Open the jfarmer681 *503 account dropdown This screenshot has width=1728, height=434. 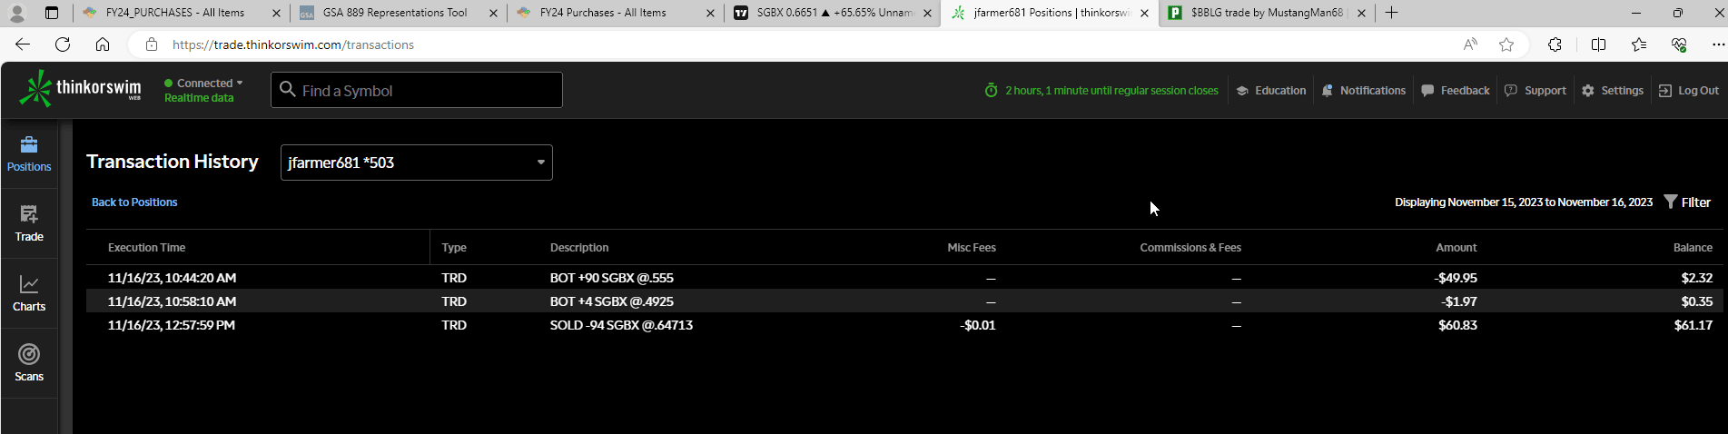(x=416, y=163)
